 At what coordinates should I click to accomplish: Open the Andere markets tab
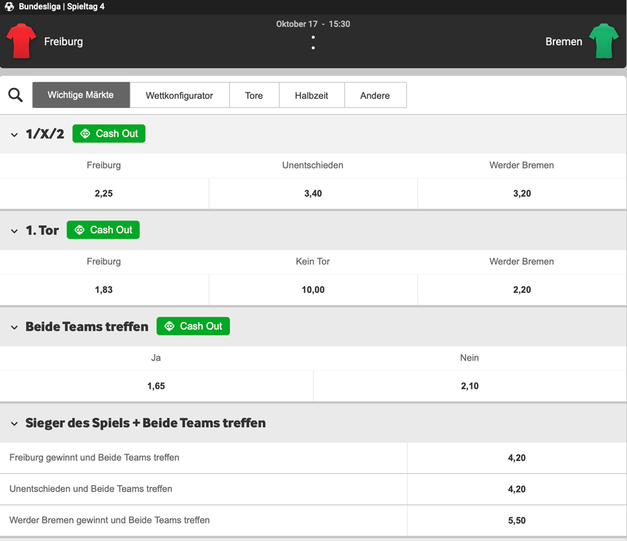point(375,95)
